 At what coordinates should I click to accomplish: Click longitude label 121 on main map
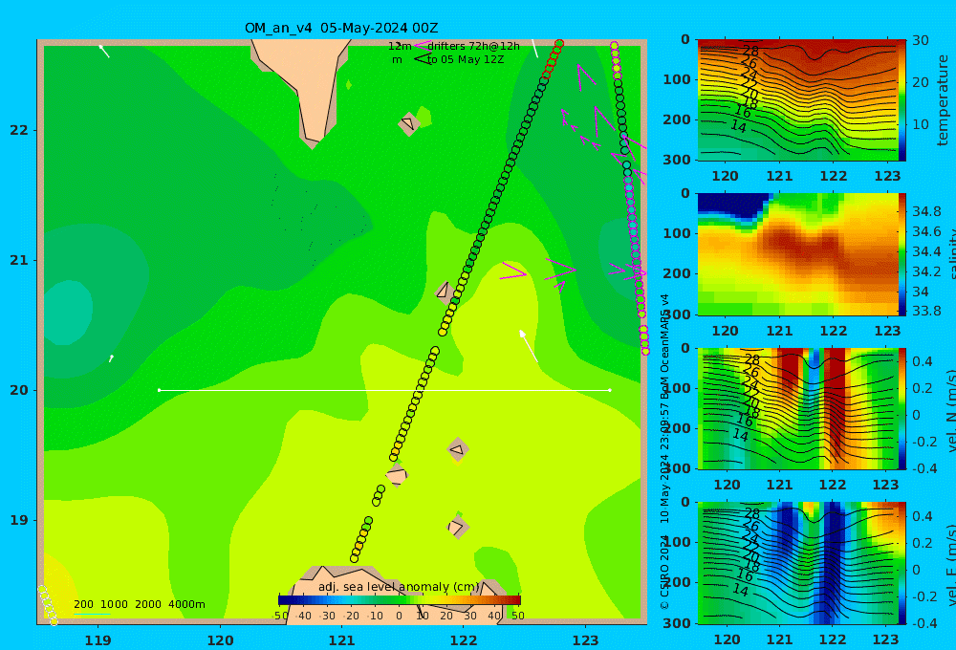pyautogui.click(x=342, y=640)
